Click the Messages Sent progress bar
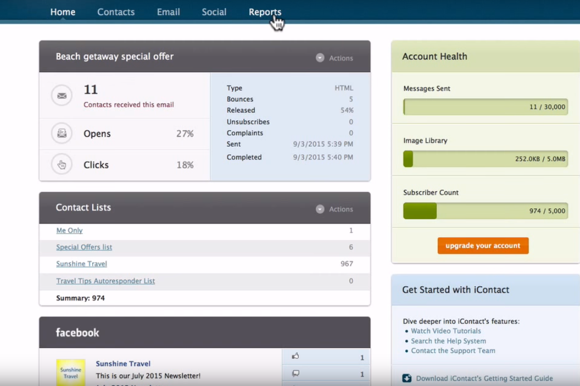580x386 pixels. pyautogui.click(x=486, y=107)
